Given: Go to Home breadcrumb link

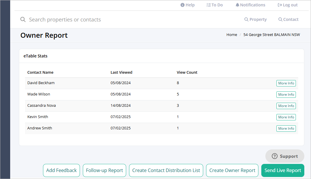Looking at the screenshot, I should pyautogui.click(x=232, y=35).
